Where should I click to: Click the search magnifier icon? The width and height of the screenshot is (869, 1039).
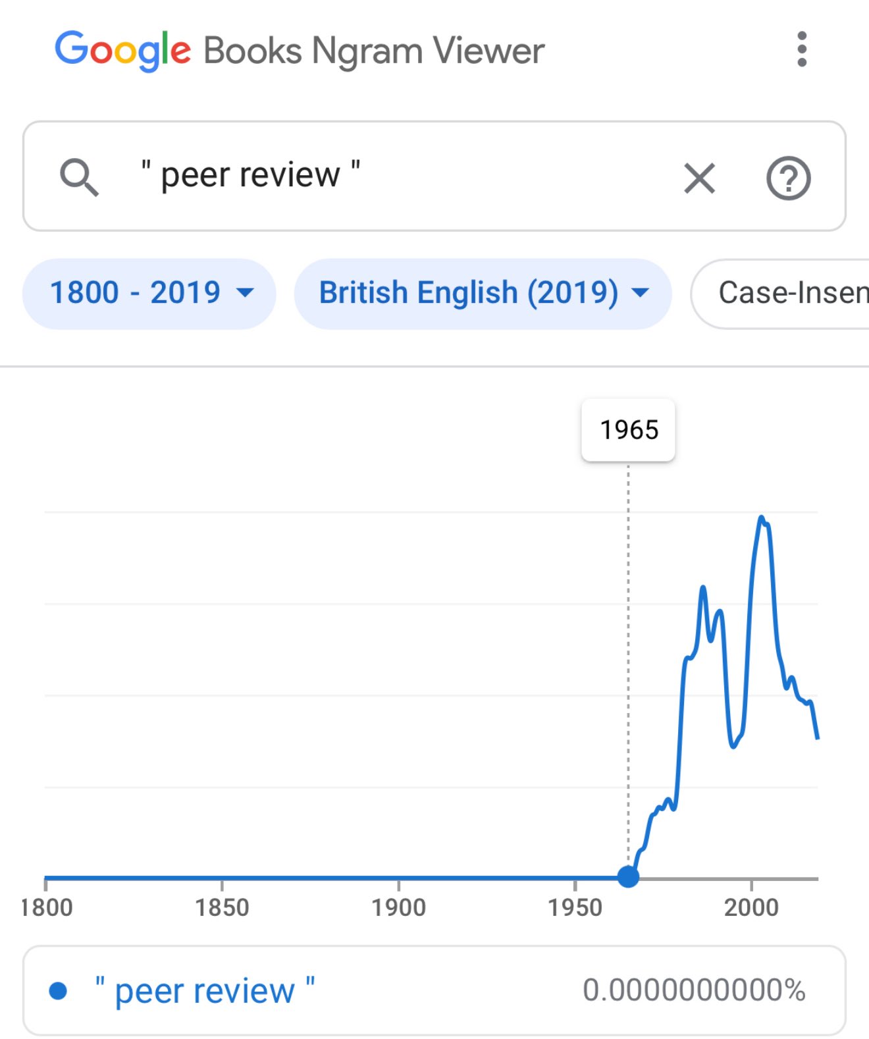pyautogui.click(x=79, y=176)
